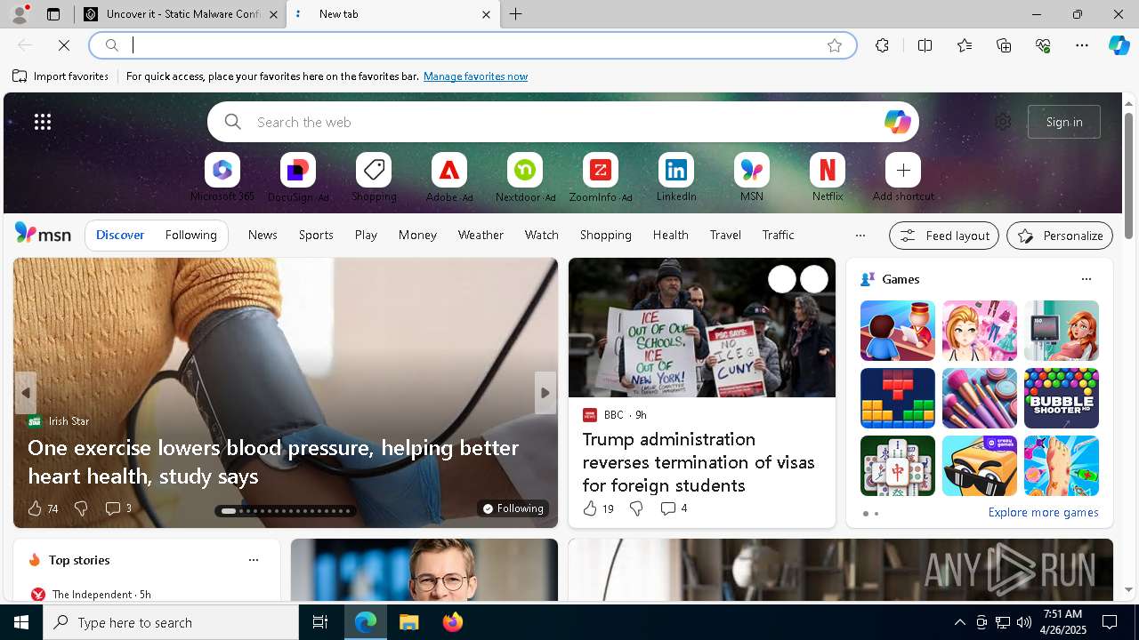This screenshot has width=1139, height=640.
Task: Open Copilot from the web search box
Action: (897, 122)
